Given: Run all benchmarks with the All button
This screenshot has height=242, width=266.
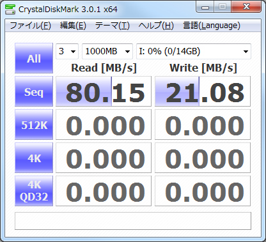Looking at the screenshot, I should pos(34,58).
